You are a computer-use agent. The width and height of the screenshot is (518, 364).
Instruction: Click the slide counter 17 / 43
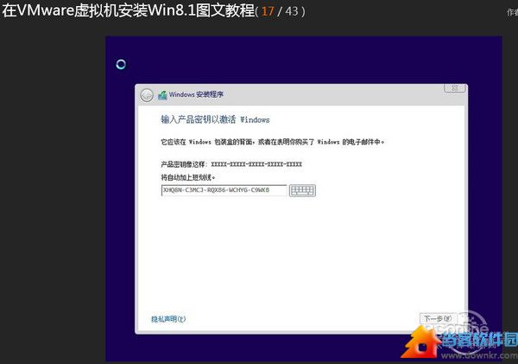280,11
